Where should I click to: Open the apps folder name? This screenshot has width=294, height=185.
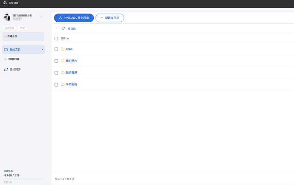tap(69, 49)
